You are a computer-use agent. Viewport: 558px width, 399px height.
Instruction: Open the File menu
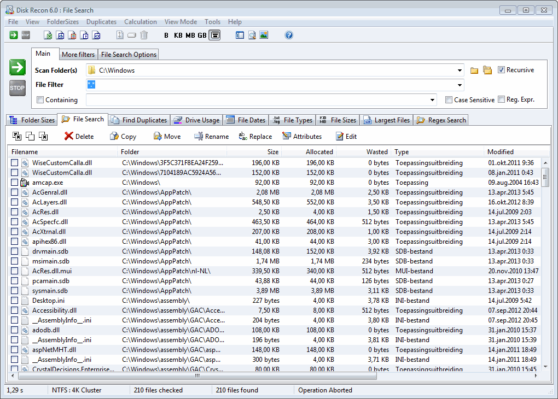13,22
